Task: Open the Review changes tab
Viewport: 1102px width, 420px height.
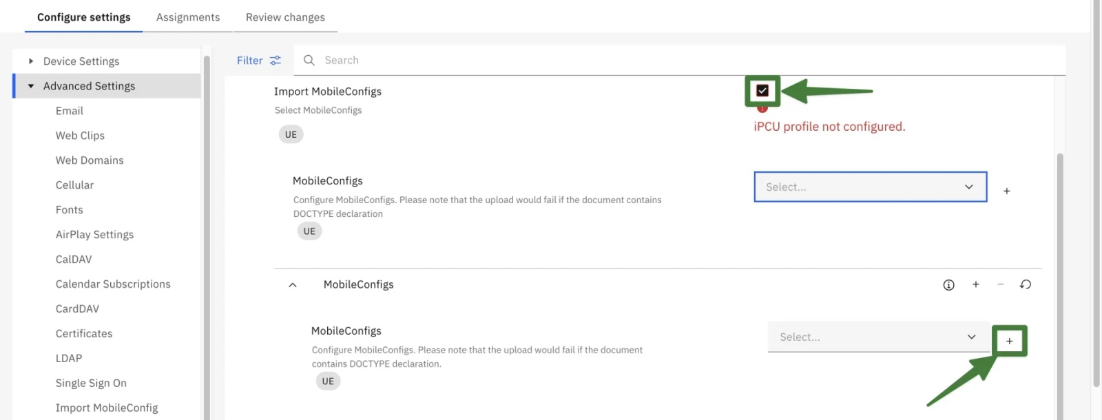Action: [284, 17]
